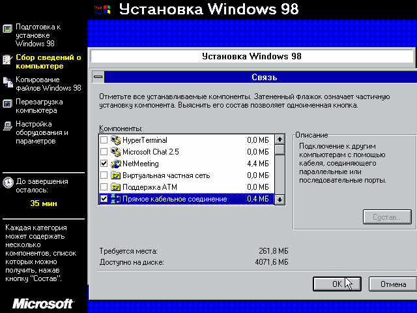Enable the Поддержка ATM checkbox
The width and height of the screenshot is (417, 313).
[104, 187]
